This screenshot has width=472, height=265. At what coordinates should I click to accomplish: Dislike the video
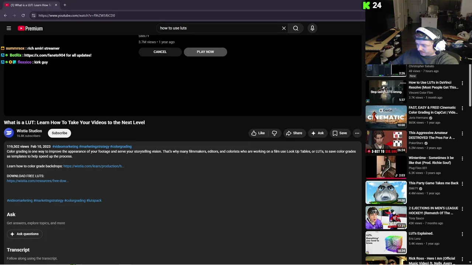tap(274, 133)
